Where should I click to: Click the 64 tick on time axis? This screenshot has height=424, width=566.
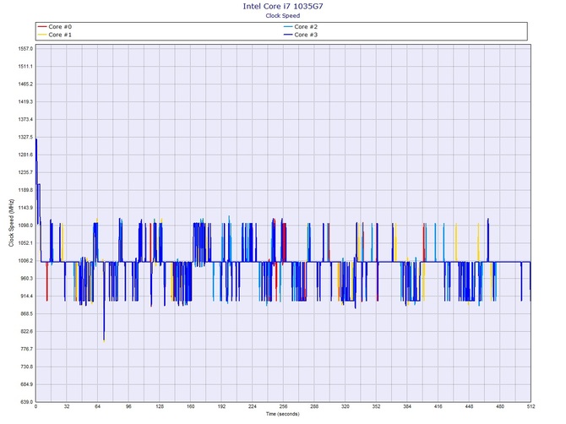98,406
